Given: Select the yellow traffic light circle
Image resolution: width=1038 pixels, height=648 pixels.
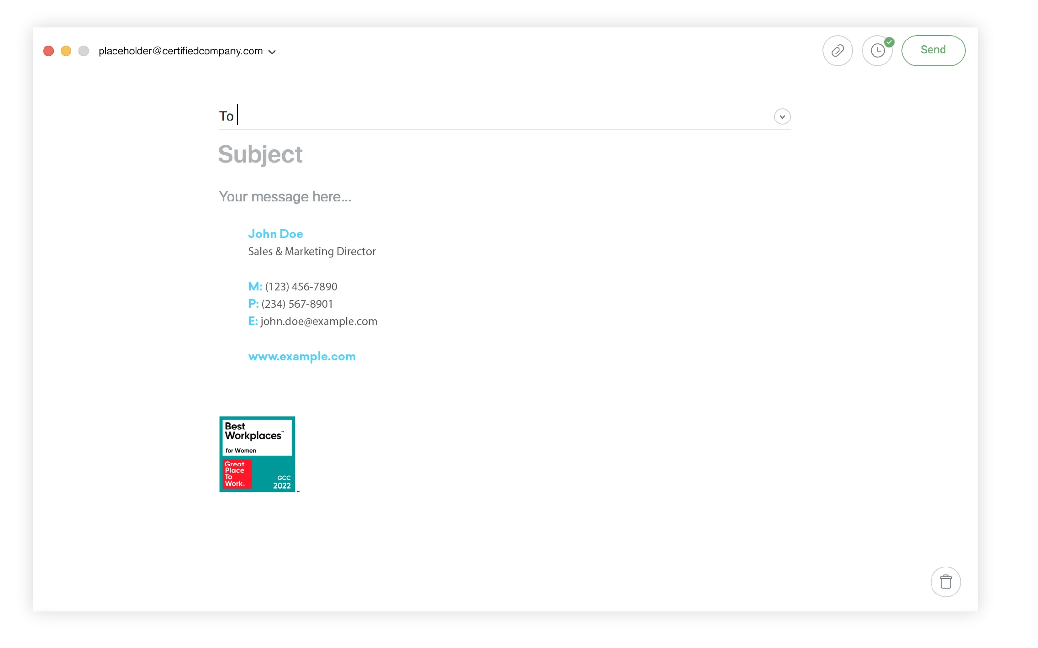Looking at the screenshot, I should 66,51.
